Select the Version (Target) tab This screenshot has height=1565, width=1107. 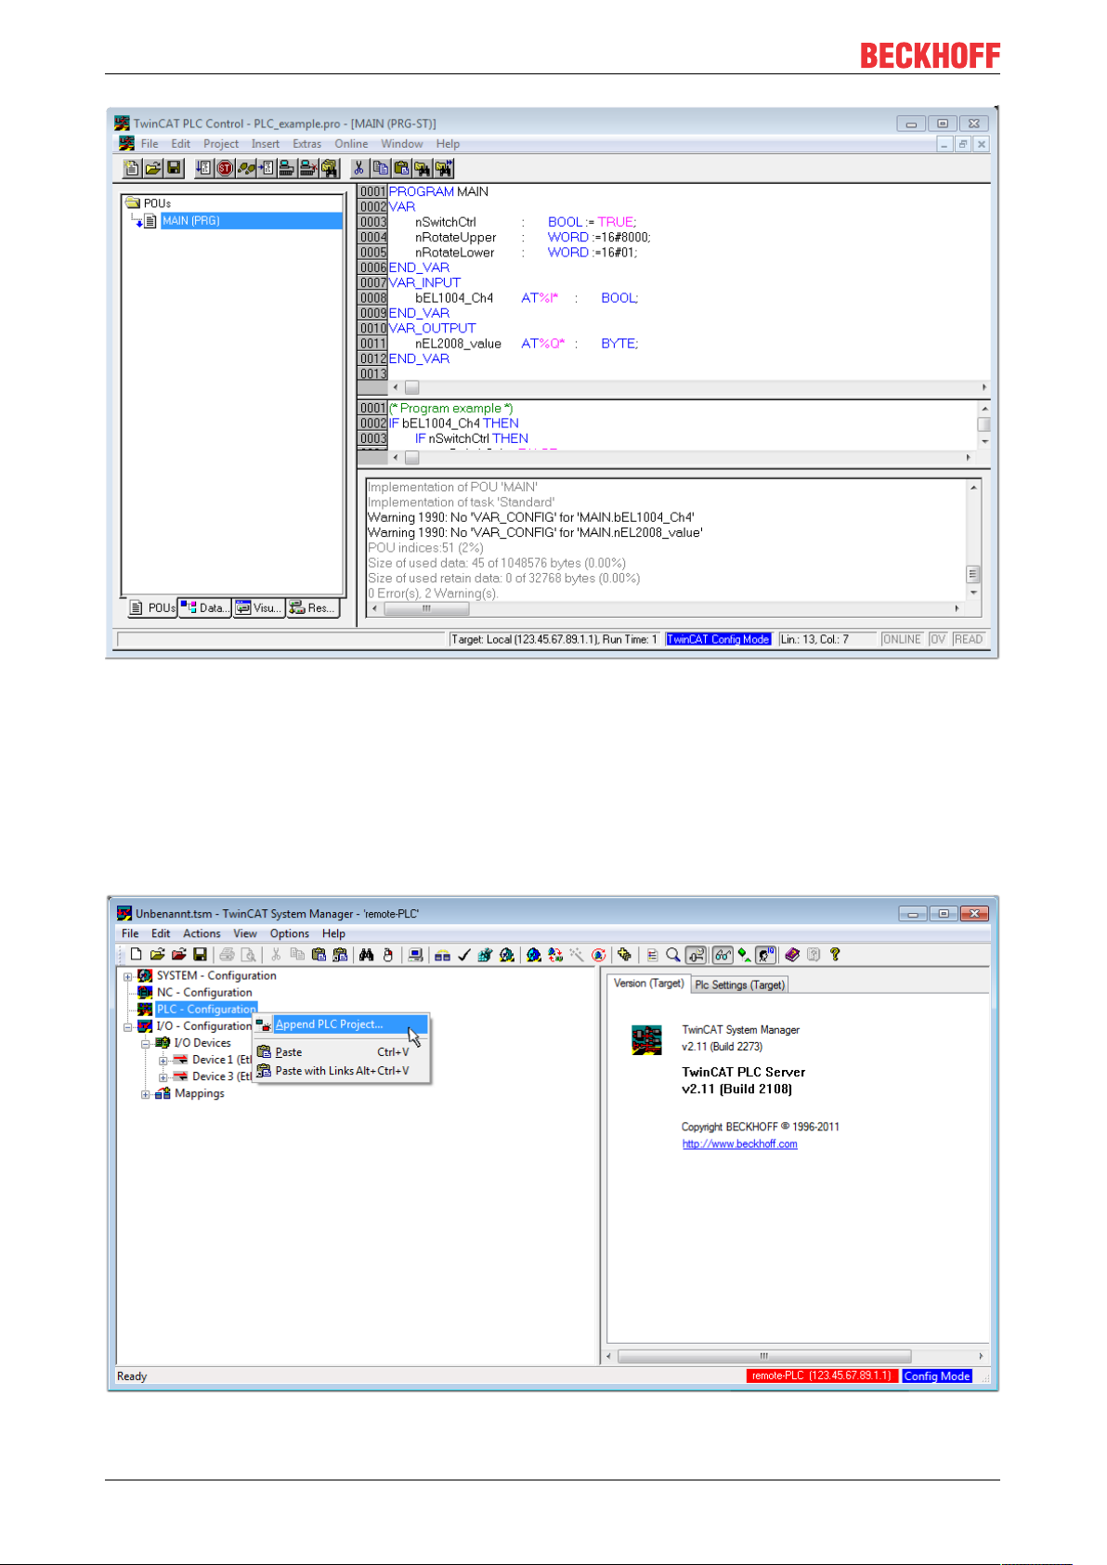click(x=649, y=984)
